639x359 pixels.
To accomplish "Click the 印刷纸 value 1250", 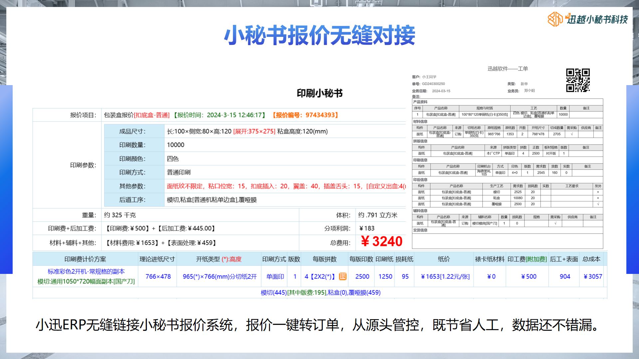I will tap(385, 277).
